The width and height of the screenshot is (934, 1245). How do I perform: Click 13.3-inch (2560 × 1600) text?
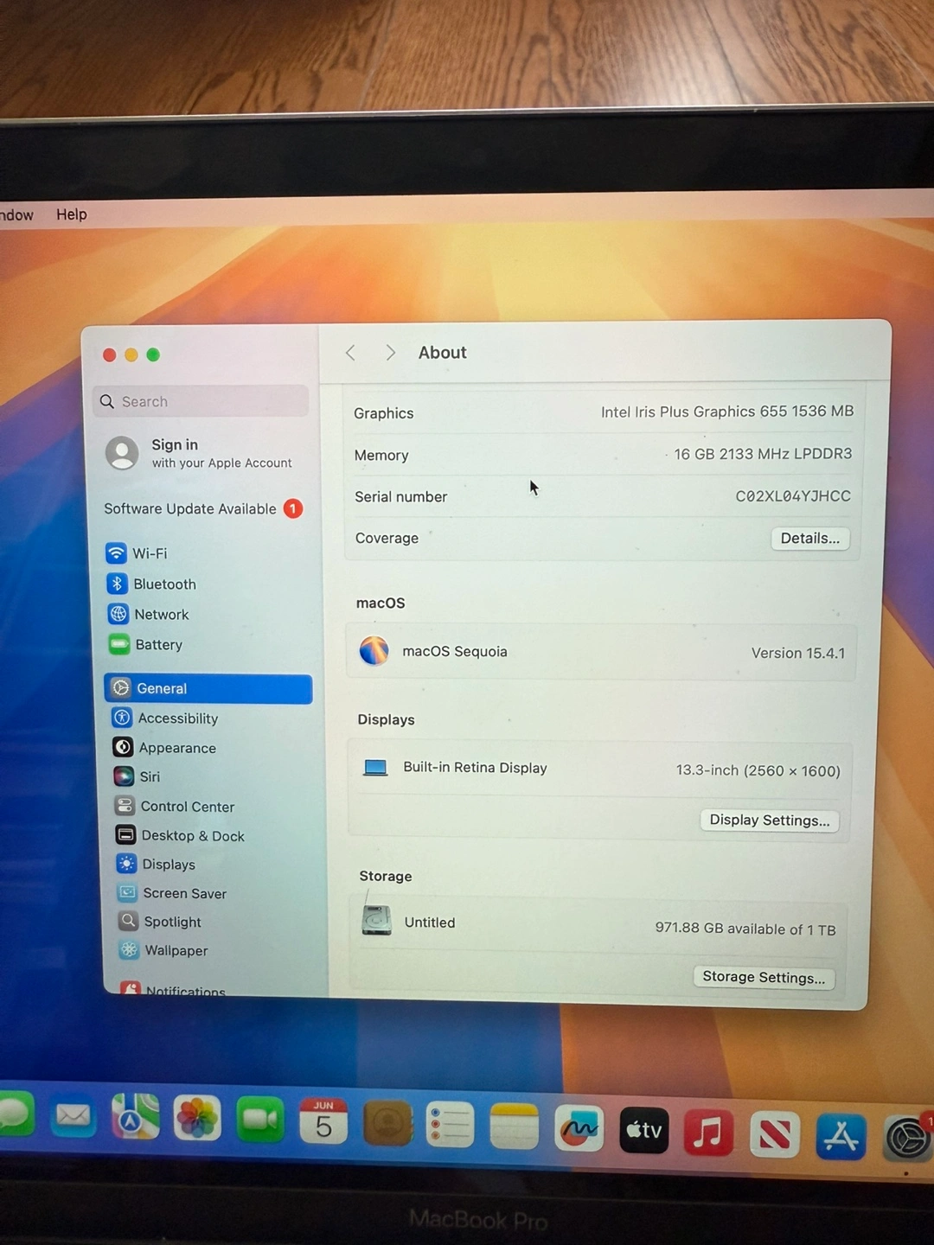click(x=758, y=770)
